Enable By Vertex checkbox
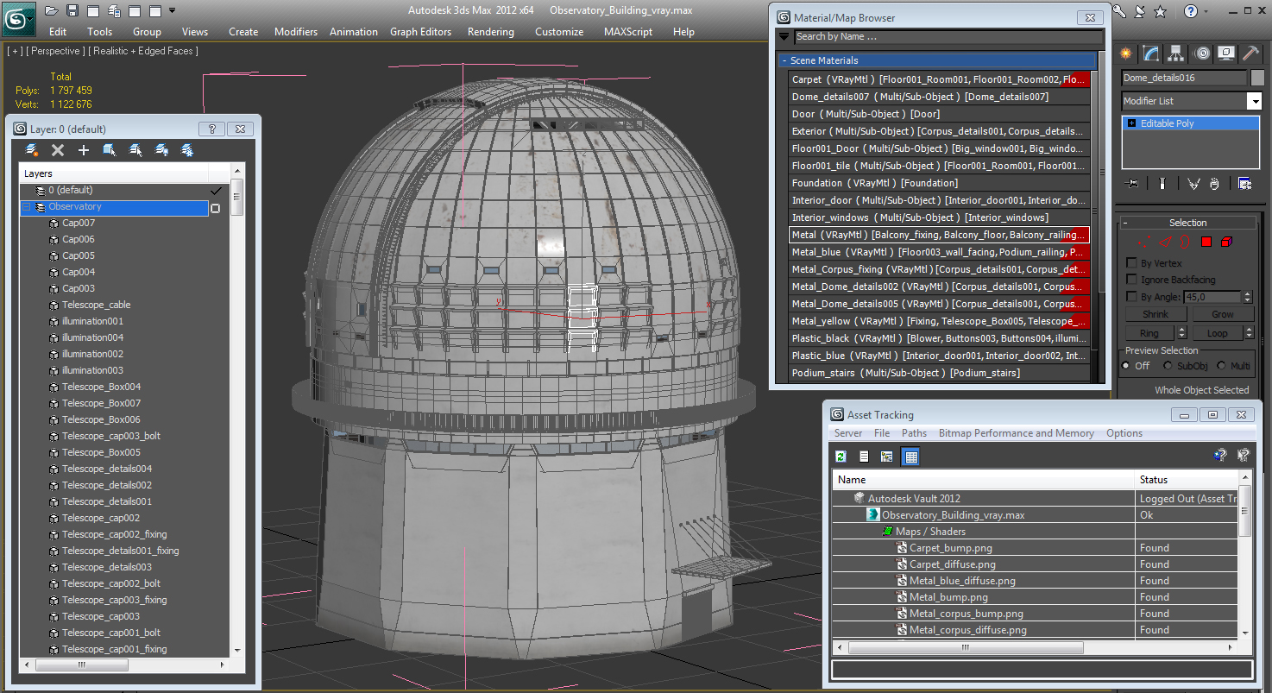This screenshot has width=1272, height=693. (1131, 262)
